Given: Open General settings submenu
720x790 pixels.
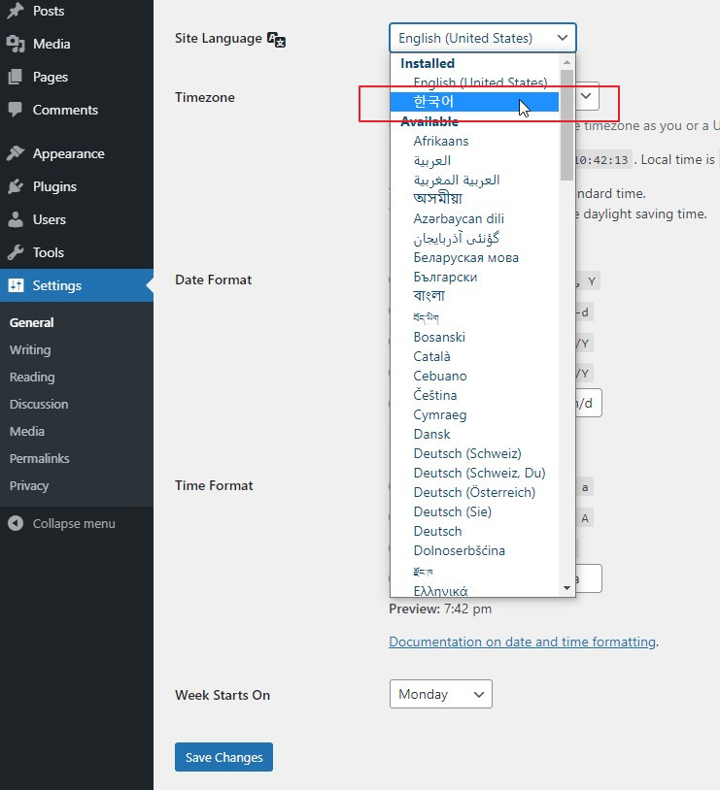Looking at the screenshot, I should [x=31, y=322].
